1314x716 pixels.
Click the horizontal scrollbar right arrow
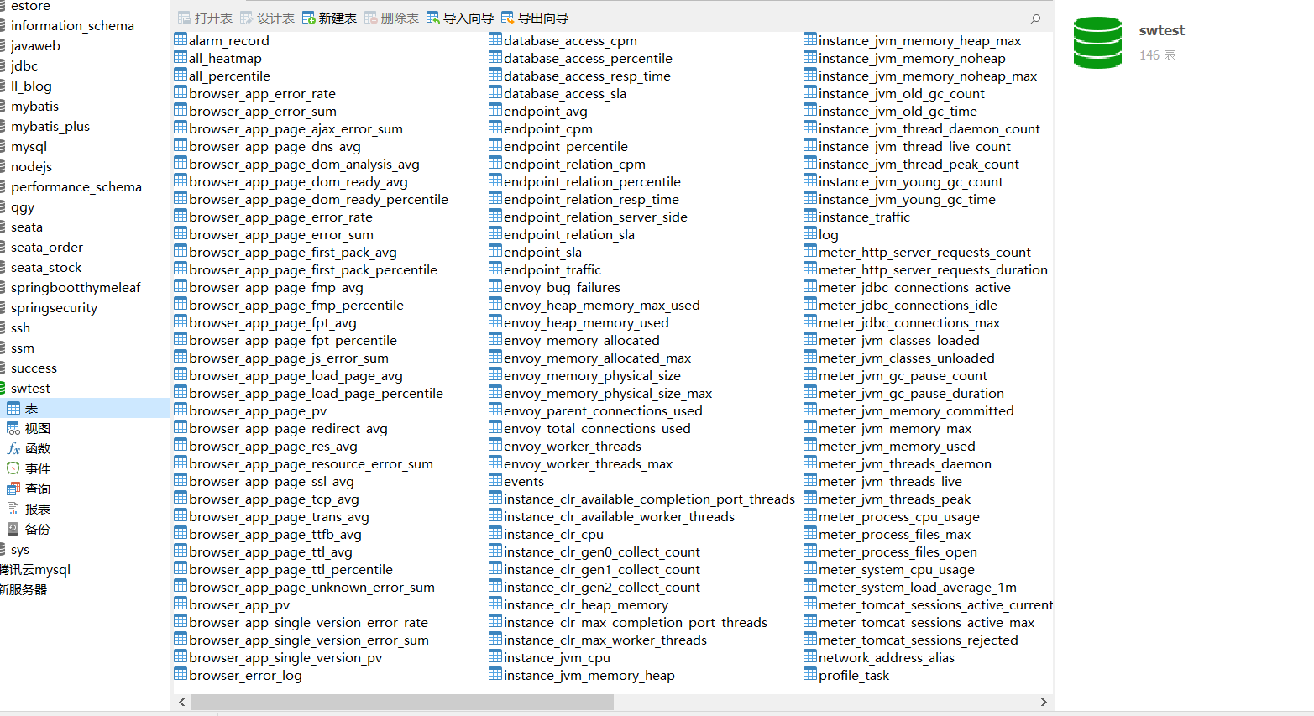[x=1044, y=702]
